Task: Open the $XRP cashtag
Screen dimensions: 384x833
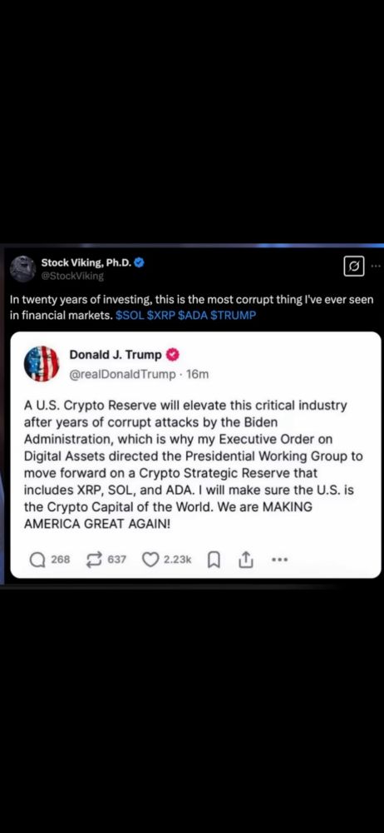Action: point(161,315)
